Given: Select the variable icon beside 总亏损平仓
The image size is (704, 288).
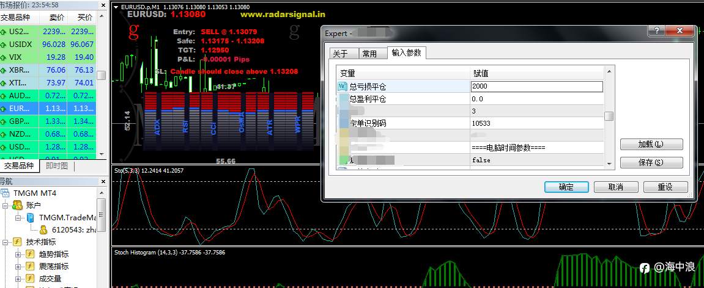Looking at the screenshot, I should [342, 87].
